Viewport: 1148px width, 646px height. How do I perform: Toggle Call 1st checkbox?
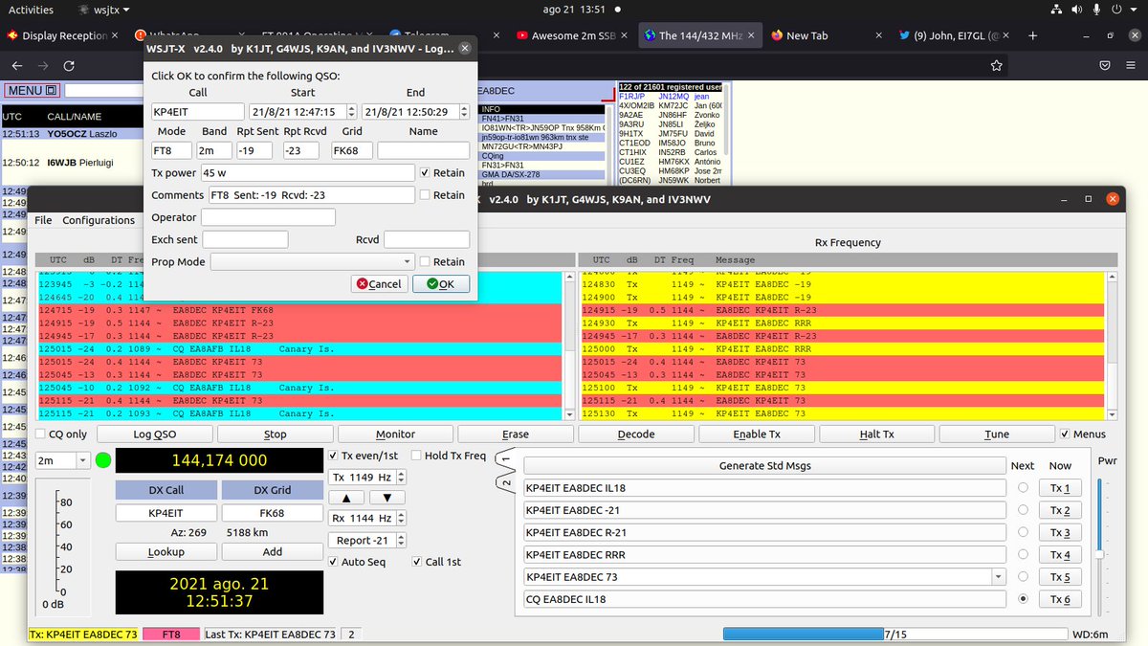click(x=417, y=562)
